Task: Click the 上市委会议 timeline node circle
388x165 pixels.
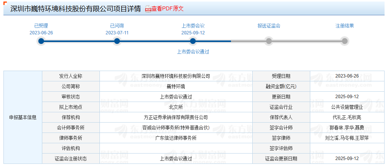Action: (x=193, y=41)
